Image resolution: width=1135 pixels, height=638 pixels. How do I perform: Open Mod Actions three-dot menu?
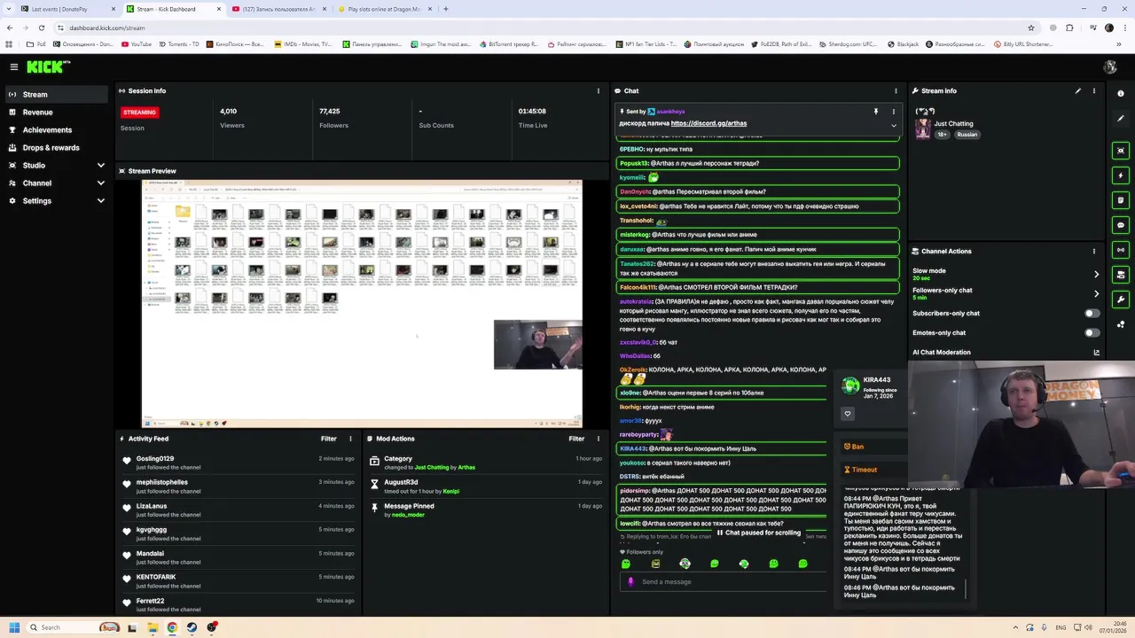point(598,439)
